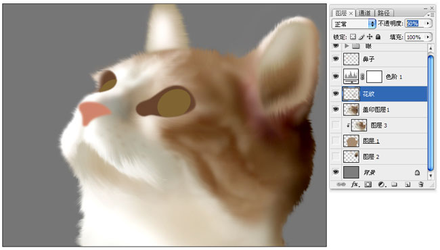This screenshot has width=440, height=250.
Task: Lock transparent pixels icon
Action: coord(353,36)
